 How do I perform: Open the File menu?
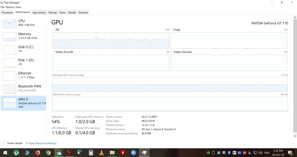tap(2, 7)
